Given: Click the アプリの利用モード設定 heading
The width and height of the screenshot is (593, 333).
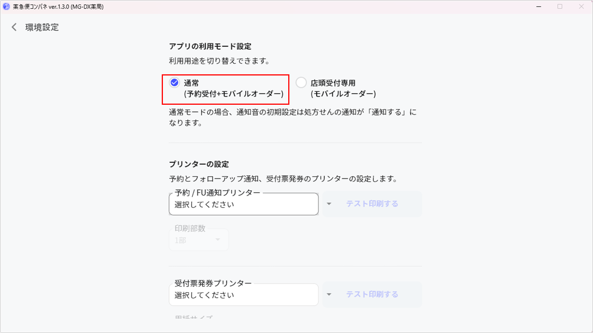Looking at the screenshot, I should click(x=210, y=47).
